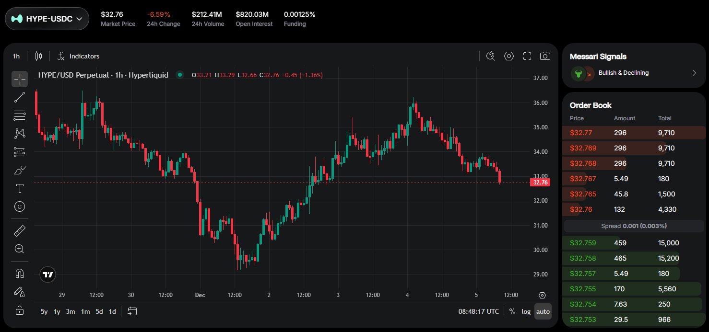Open the 1h timeframe selector
The image size is (709, 332).
pos(16,56)
